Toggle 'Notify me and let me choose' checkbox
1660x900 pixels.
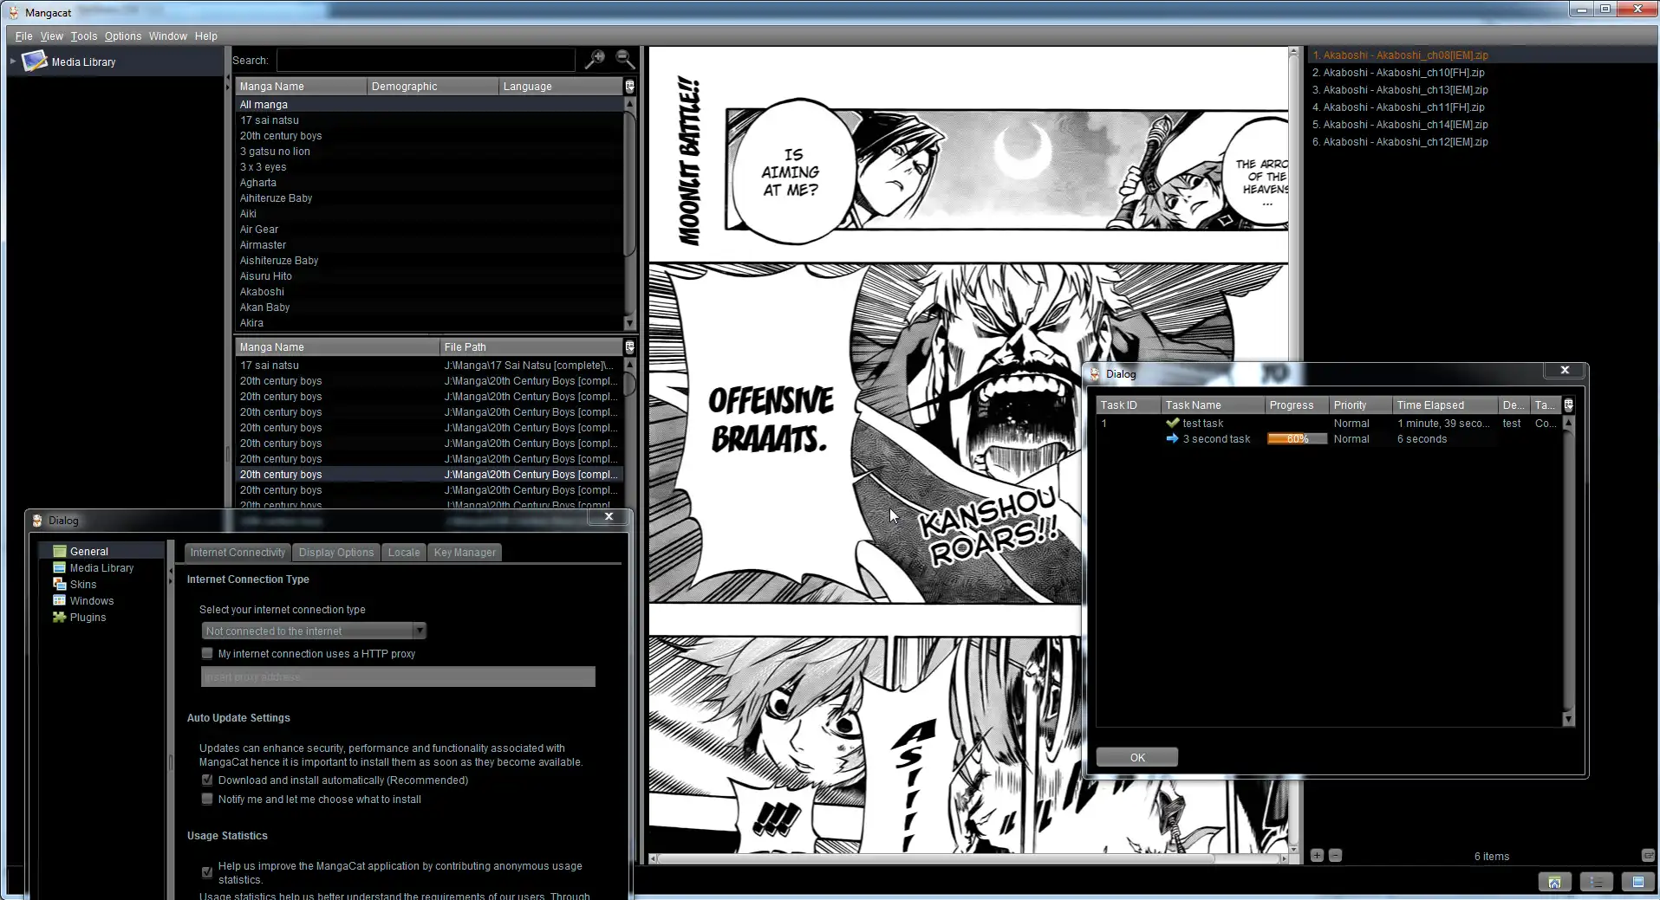207,799
